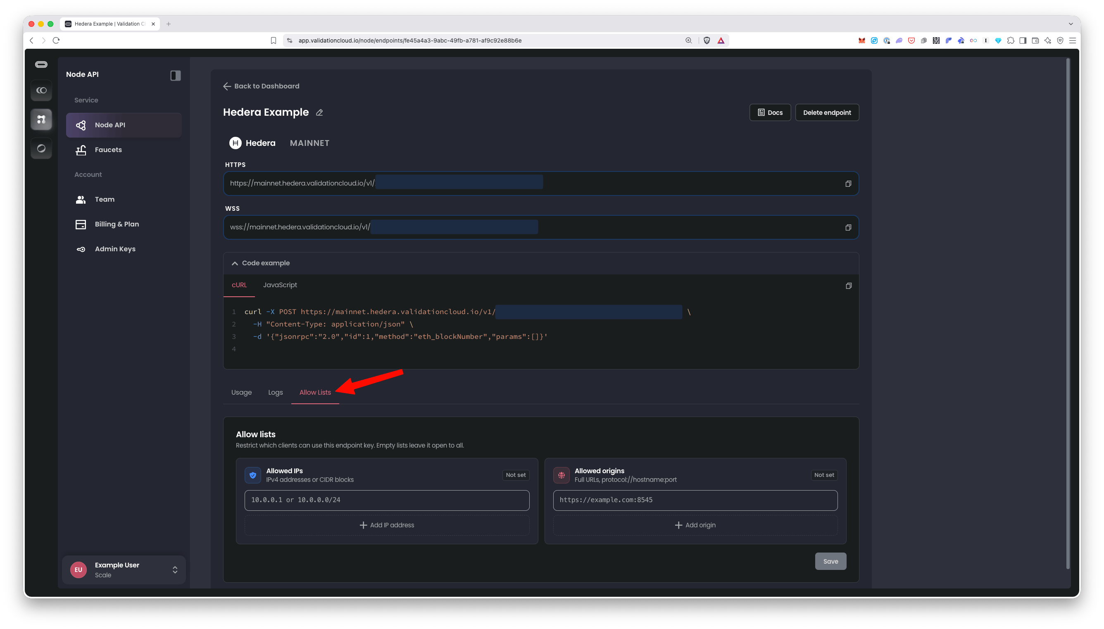Bookmark this page in the address bar

273,41
